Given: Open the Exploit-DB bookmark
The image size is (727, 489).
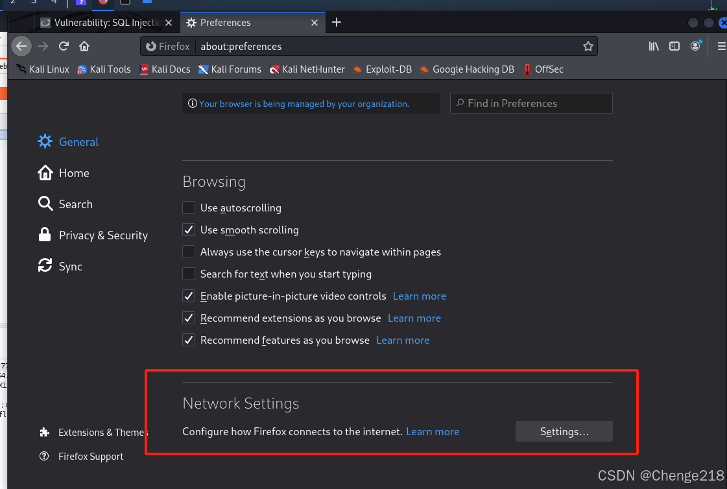Looking at the screenshot, I should pos(382,69).
